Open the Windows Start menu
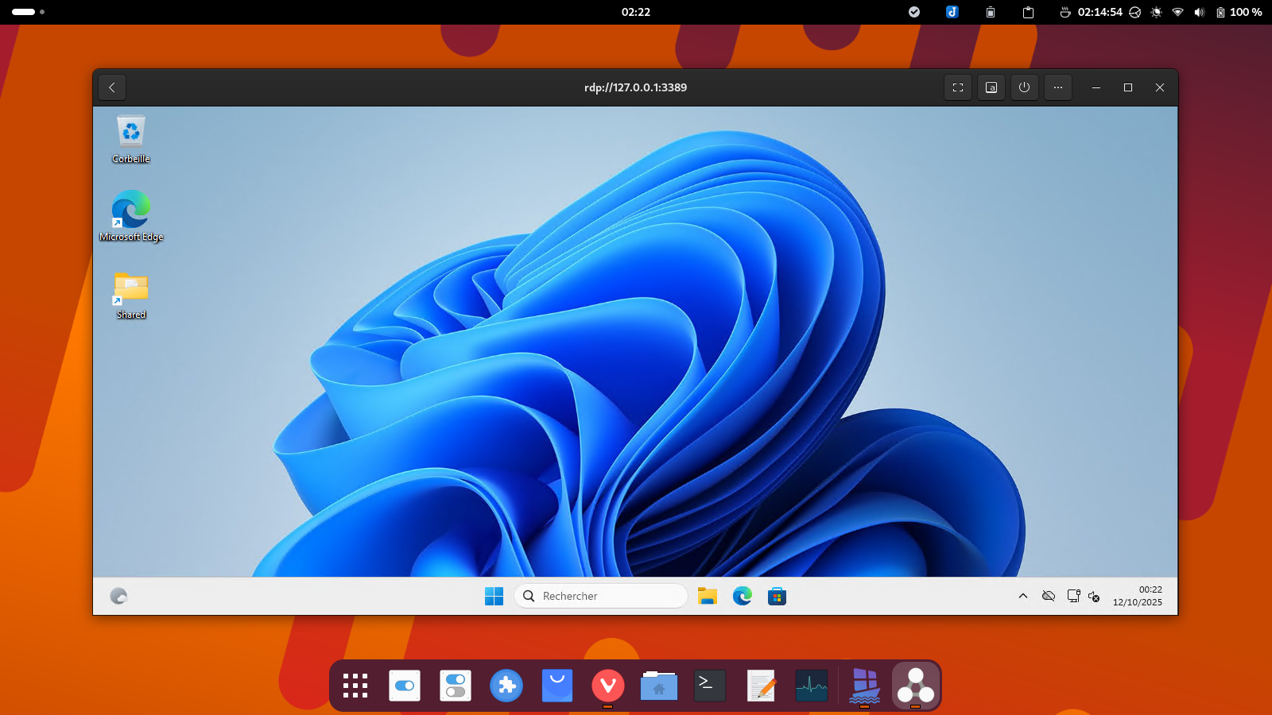1272x715 pixels. pos(494,596)
